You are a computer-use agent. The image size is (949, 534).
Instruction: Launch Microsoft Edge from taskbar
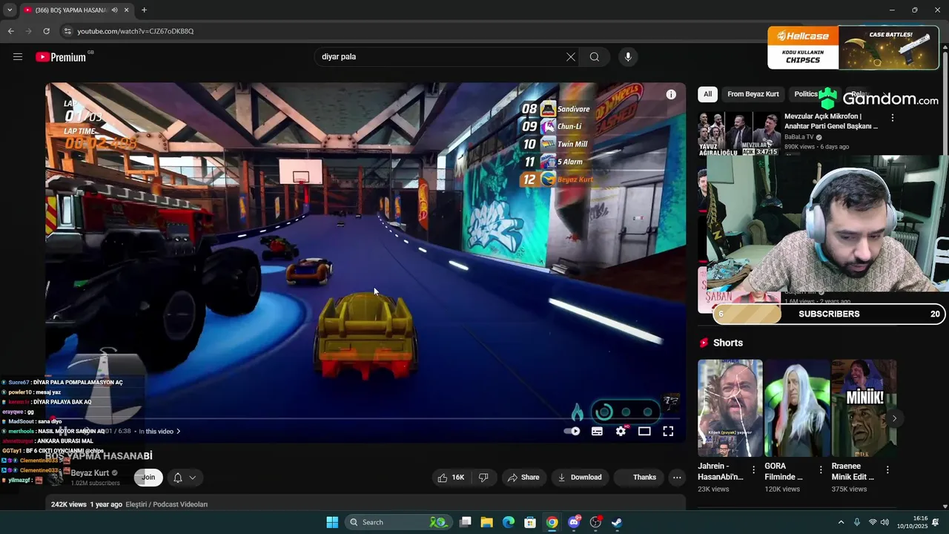tap(509, 522)
